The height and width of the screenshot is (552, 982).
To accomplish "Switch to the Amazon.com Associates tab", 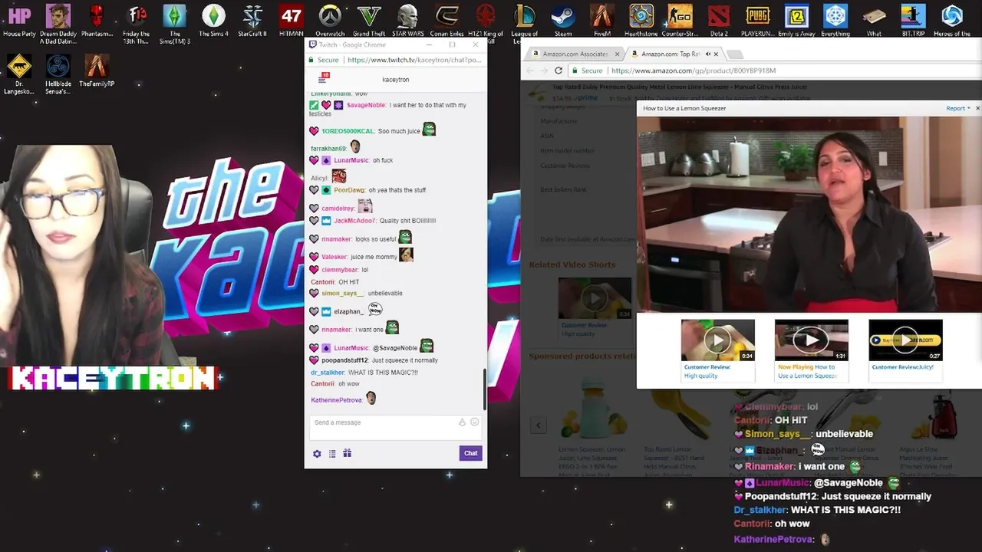I will point(575,54).
